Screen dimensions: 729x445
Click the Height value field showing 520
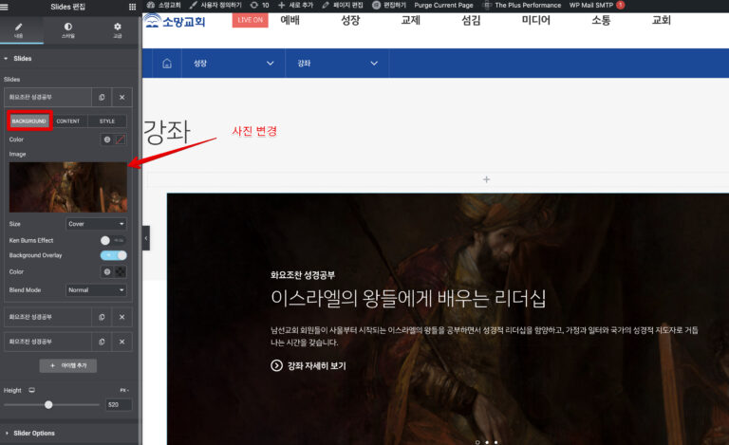pyautogui.click(x=119, y=404)
